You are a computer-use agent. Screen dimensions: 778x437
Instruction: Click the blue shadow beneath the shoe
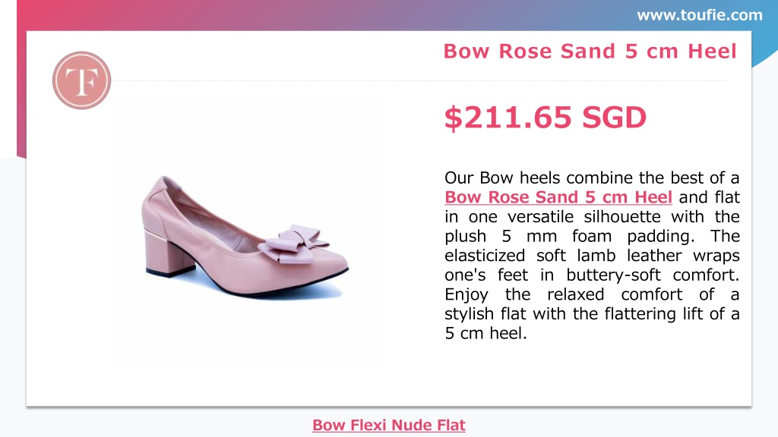278,290
